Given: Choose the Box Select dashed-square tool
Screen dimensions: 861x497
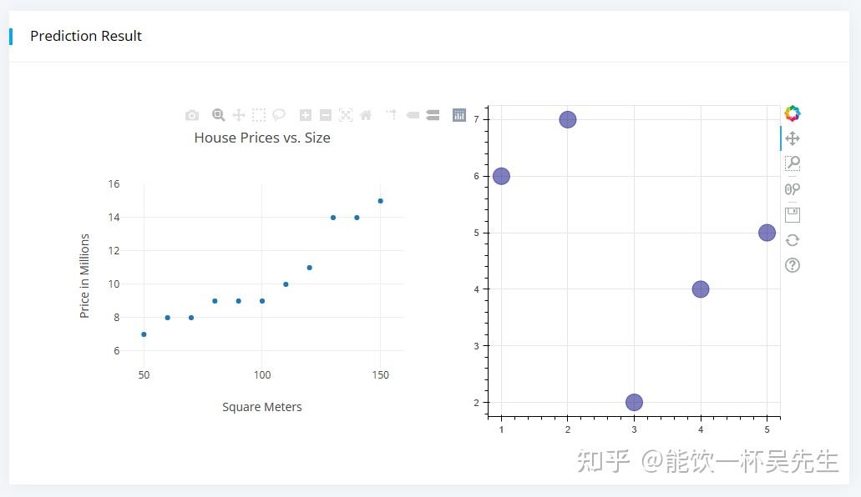Looking at the screenshot, I should (259, 115).
